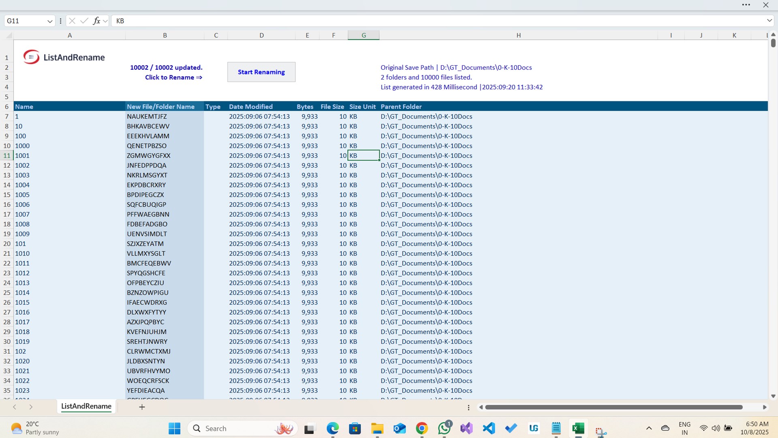Click the next sheet navigation arrow
Viewport: 778px width, 438px height.
tap(31, 407)
